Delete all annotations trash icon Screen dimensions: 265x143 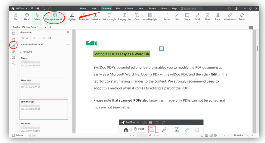point(50,38)
